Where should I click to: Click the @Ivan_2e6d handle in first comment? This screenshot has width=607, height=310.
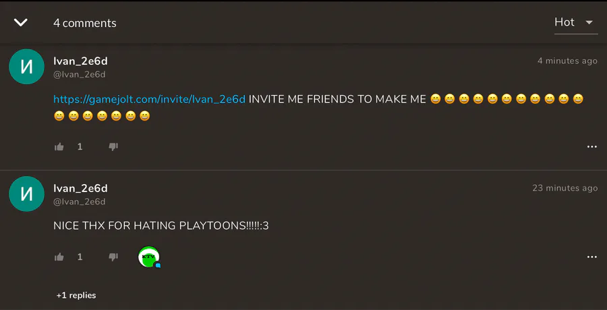pyautogui.click(x=80, y=75)
